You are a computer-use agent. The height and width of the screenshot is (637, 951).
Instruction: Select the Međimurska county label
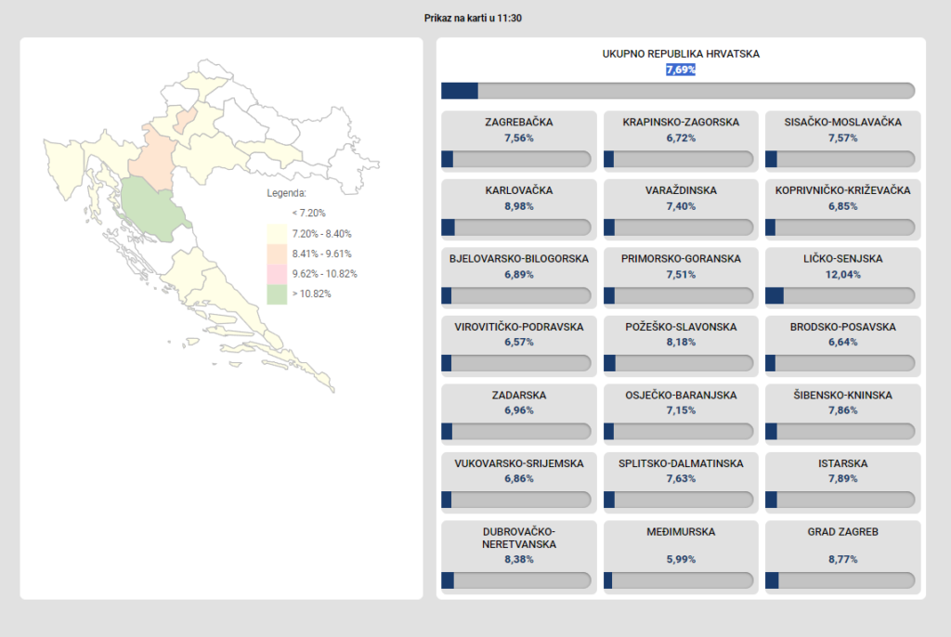coord(681,533)
